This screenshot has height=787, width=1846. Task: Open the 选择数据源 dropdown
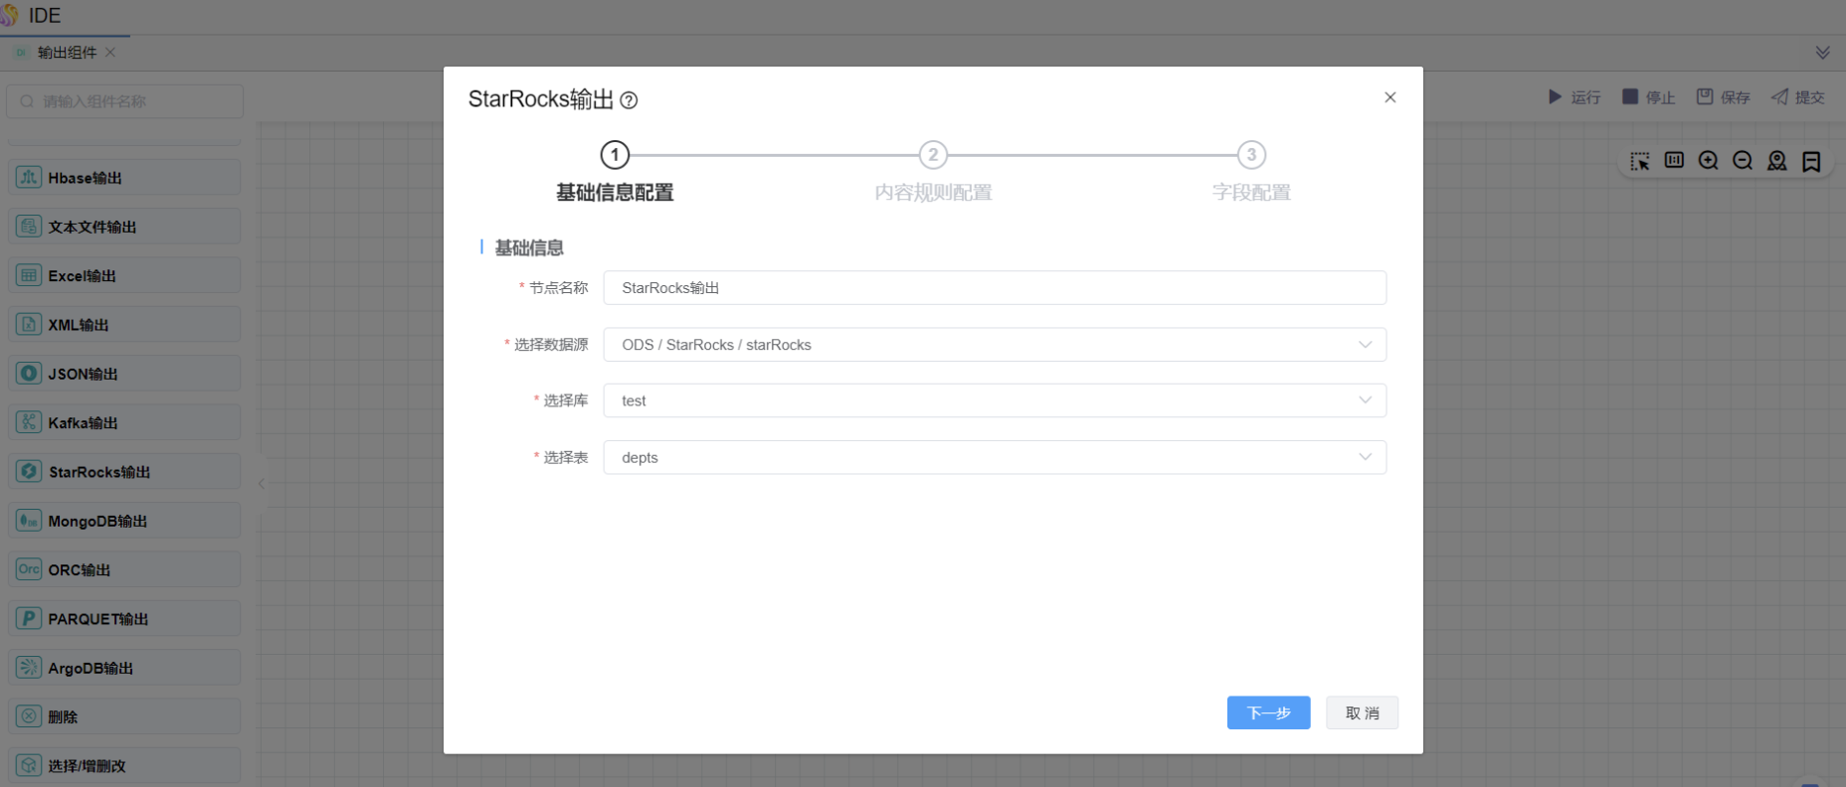tap(995, 345)
